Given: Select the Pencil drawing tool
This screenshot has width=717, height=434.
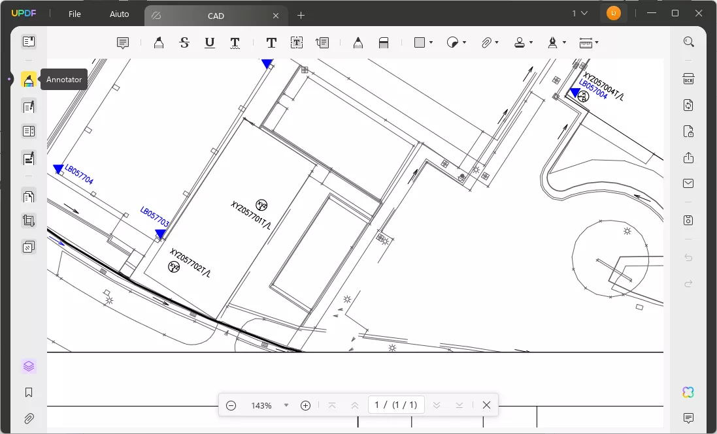Looking at the screenshot, I should tap(358, 43).
